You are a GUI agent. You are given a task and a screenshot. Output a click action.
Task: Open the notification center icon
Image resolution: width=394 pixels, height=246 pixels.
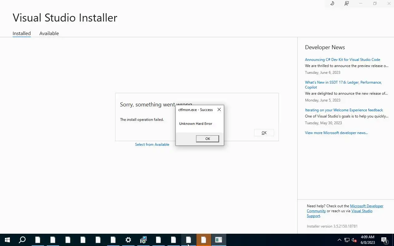384,240
